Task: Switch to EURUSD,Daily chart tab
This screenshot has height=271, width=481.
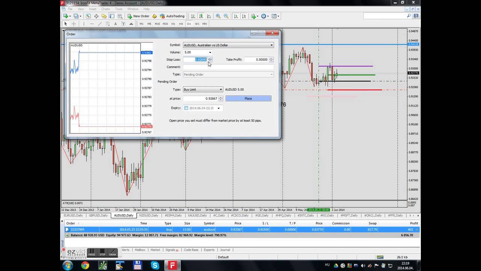Action: point(73,216)
